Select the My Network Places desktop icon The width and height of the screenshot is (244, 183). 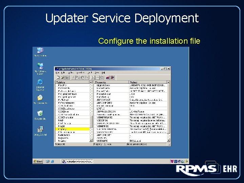tap(40, 68)
